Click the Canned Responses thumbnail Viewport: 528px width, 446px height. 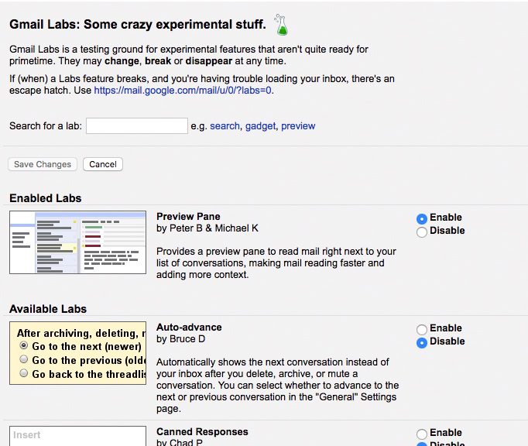77,436
